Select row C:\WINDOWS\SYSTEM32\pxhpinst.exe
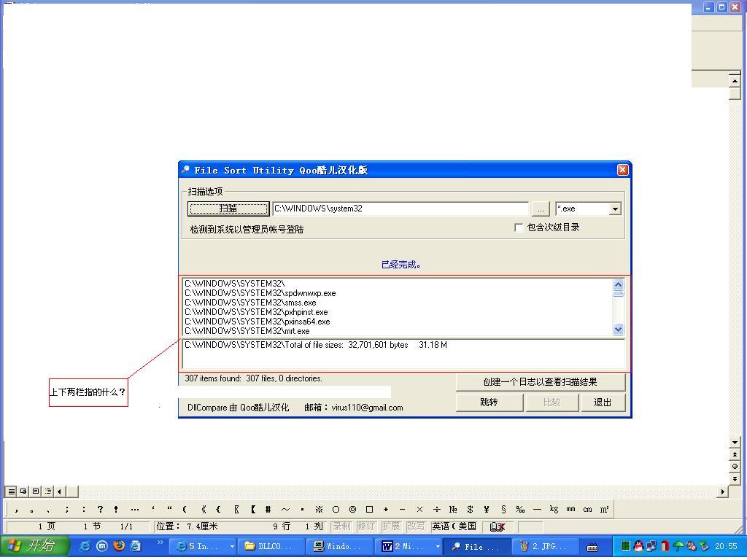The height and width of the screenshot is (560, 747). (x=256, y=312)
